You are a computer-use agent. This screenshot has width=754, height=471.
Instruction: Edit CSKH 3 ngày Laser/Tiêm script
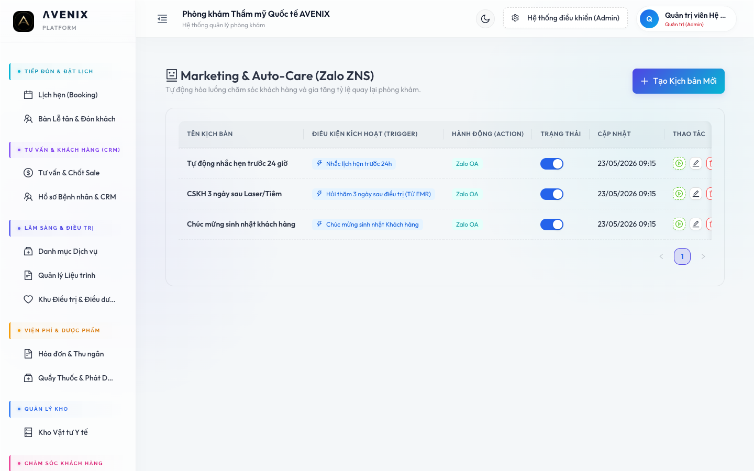tap(696, 194)
